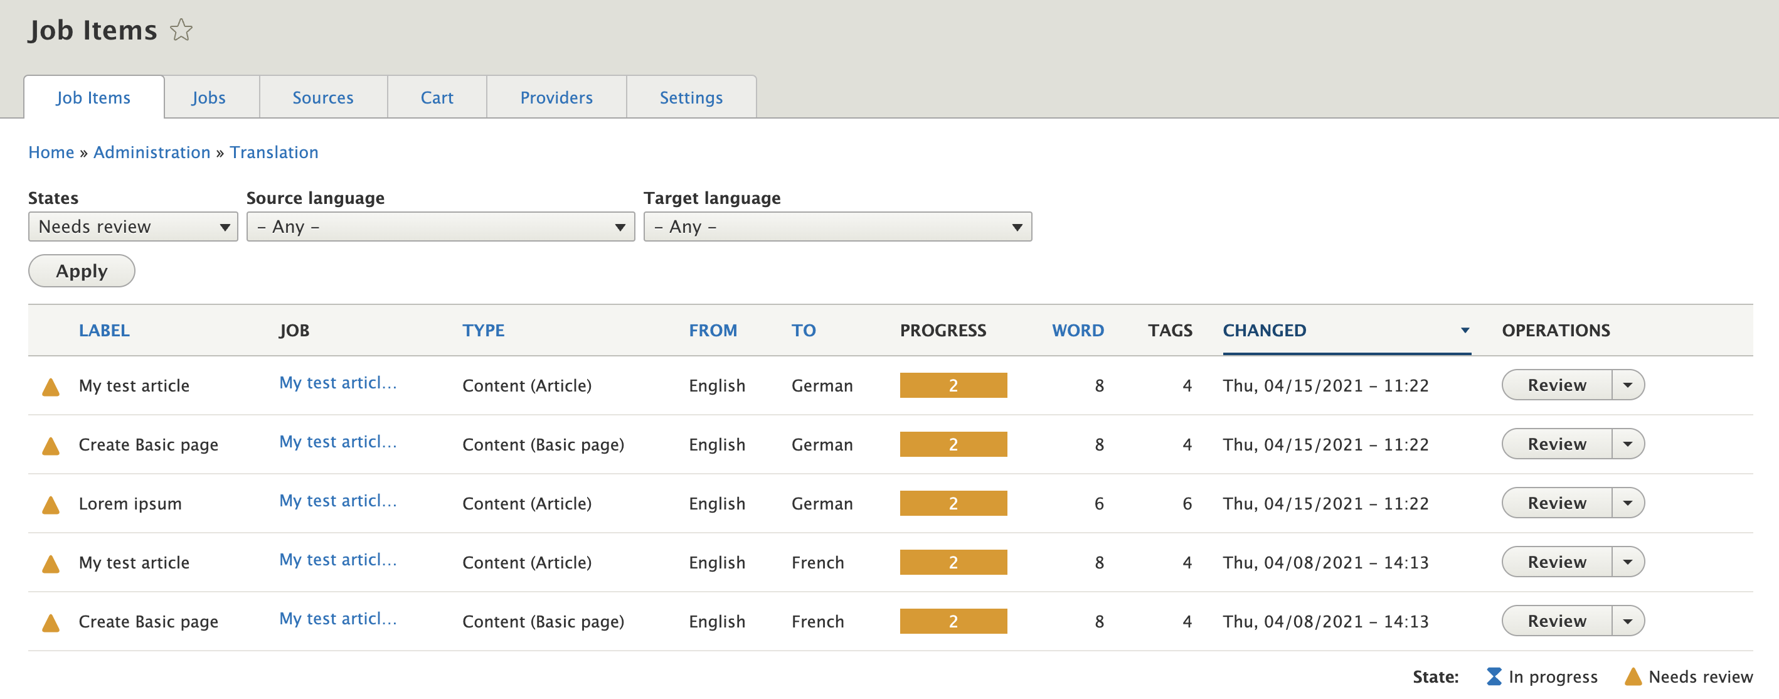The height and width of the screenshot is (699, 1779).
Task: Click the In progress hourglass legend icon
Action: (x=1493, y=676)
